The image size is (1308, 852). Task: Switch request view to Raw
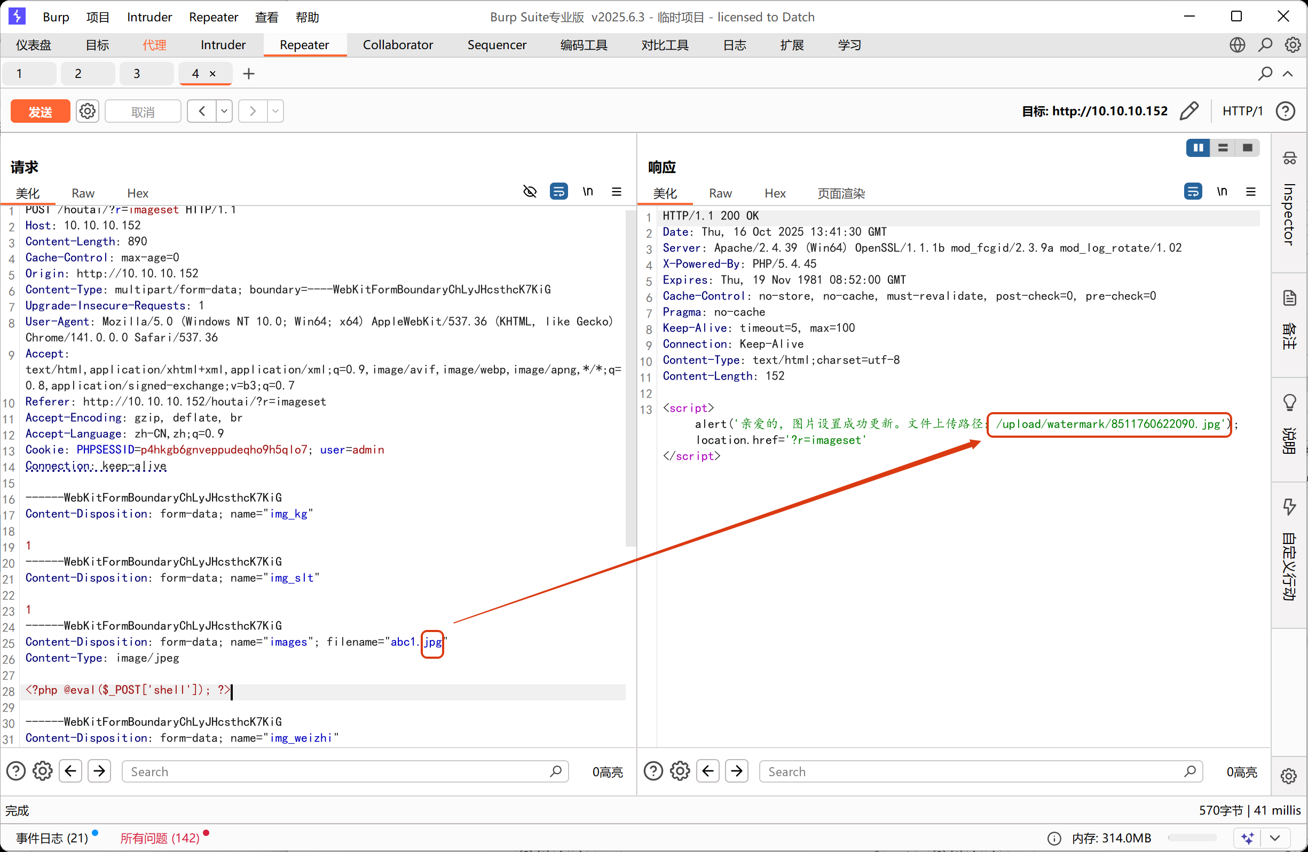[x=83, y=193]
